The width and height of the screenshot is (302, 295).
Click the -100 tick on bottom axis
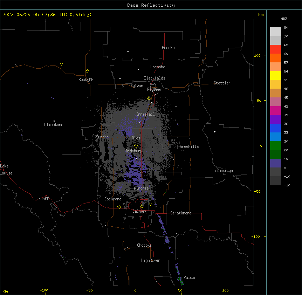tap(44, 290)
